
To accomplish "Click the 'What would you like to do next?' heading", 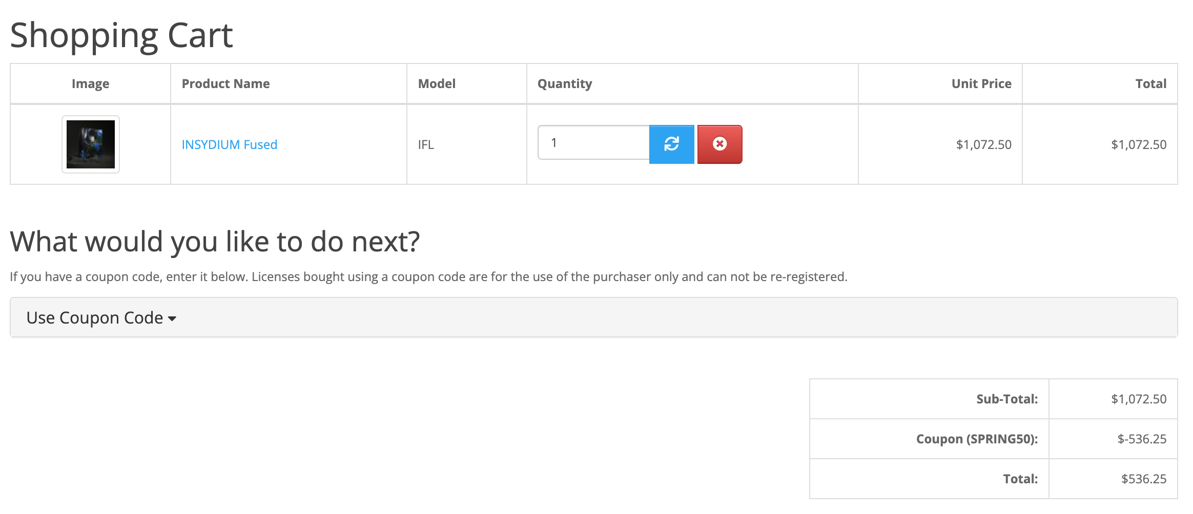I will point(215,241).
